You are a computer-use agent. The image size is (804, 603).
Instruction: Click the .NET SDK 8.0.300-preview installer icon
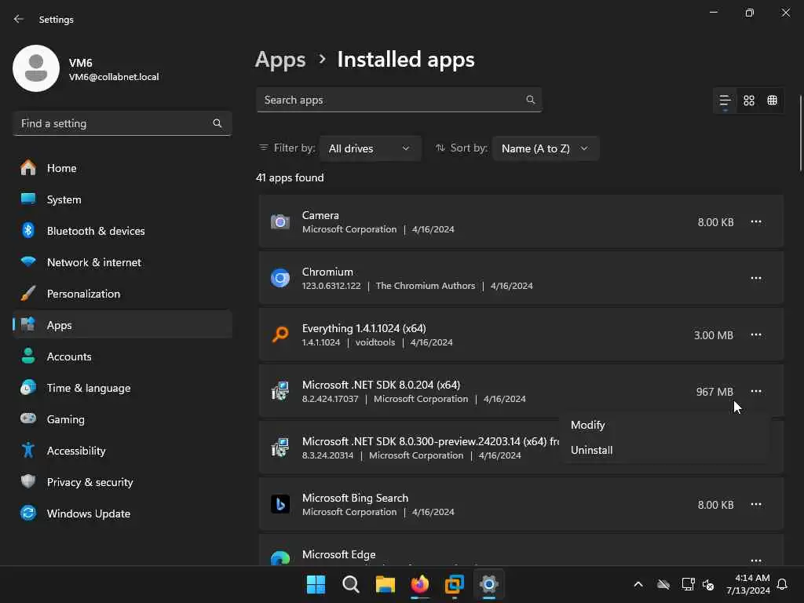tap(280, 448)
